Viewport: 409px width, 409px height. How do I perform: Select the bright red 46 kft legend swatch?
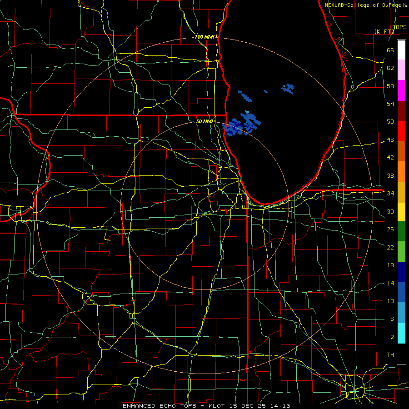pos(401,131)
